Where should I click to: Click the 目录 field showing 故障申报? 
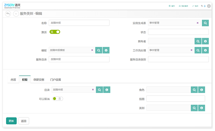pos(74,90)
